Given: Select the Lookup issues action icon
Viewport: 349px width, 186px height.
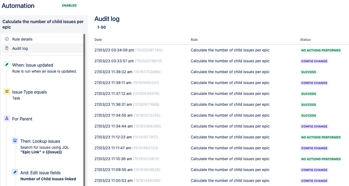Looking at the screenshot, I should (x=15, y=141).
